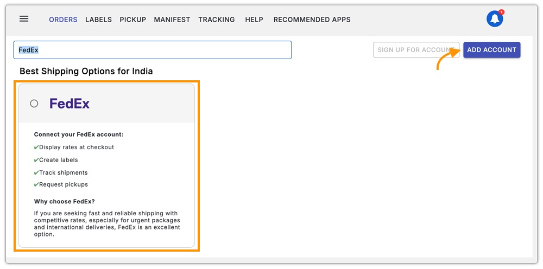The width and height of the screenshot is (543, 269).
Task: Click the carrier search field containing FedEx
Action: 153,50
